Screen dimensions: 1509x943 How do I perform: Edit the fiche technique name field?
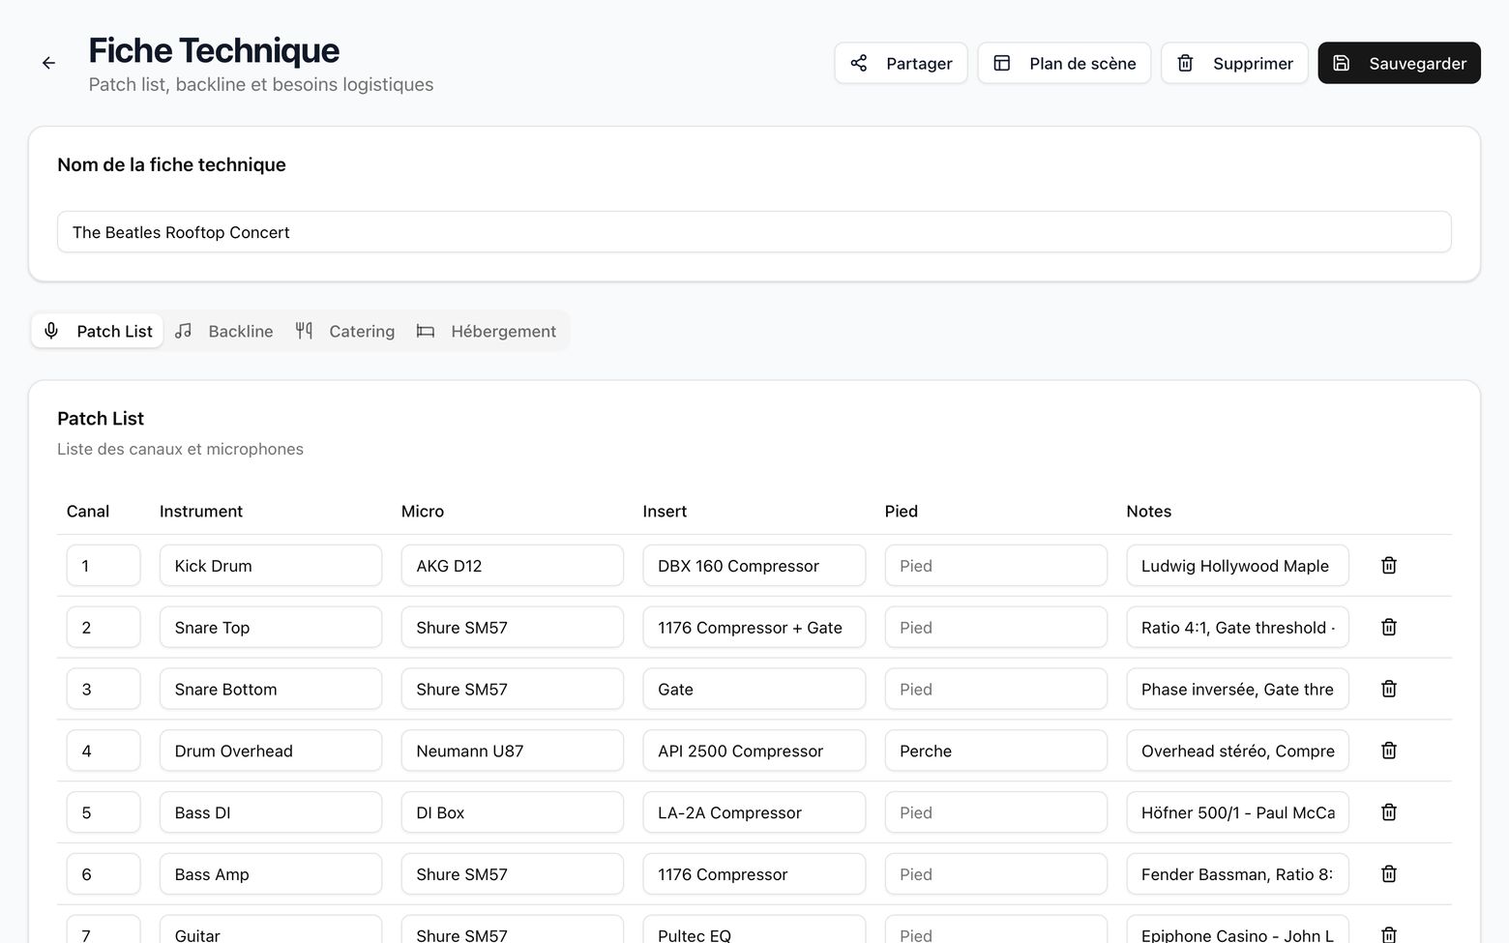tap(754, 232)
